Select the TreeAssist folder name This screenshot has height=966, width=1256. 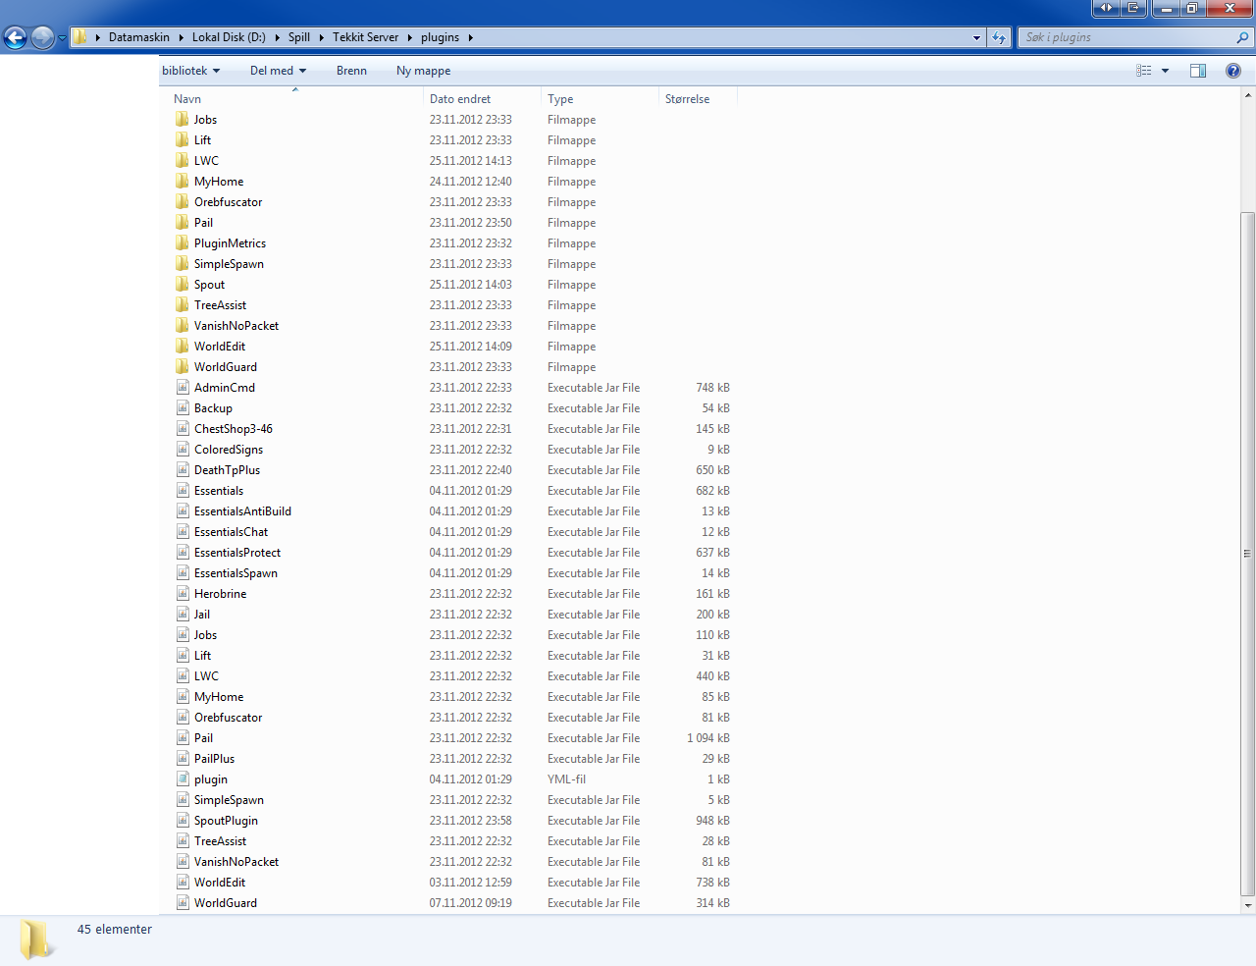(220, 304)
